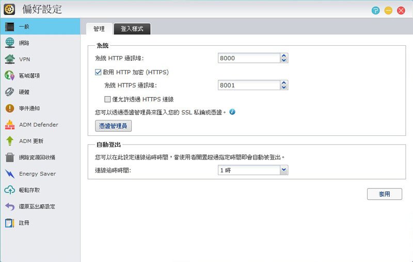The width and height of the screenshot is (413, 262).
Task: Click the timeout field showing 1 時
Action: tap(249, 170)
